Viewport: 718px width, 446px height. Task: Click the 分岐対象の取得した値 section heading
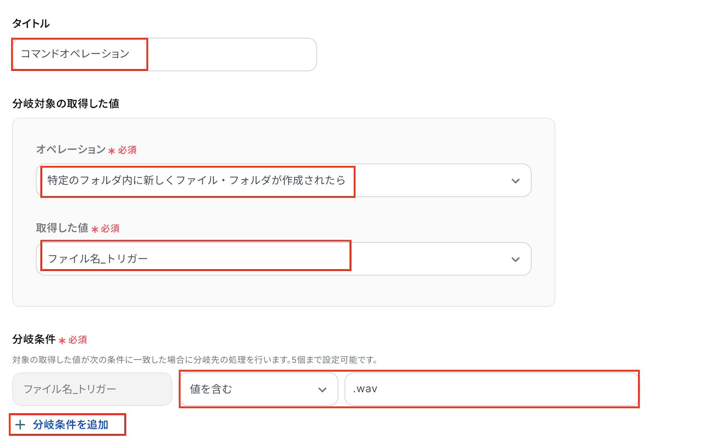[x=66, y=104]
